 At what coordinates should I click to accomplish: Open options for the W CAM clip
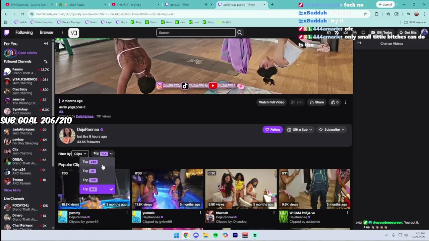point(347,213)
